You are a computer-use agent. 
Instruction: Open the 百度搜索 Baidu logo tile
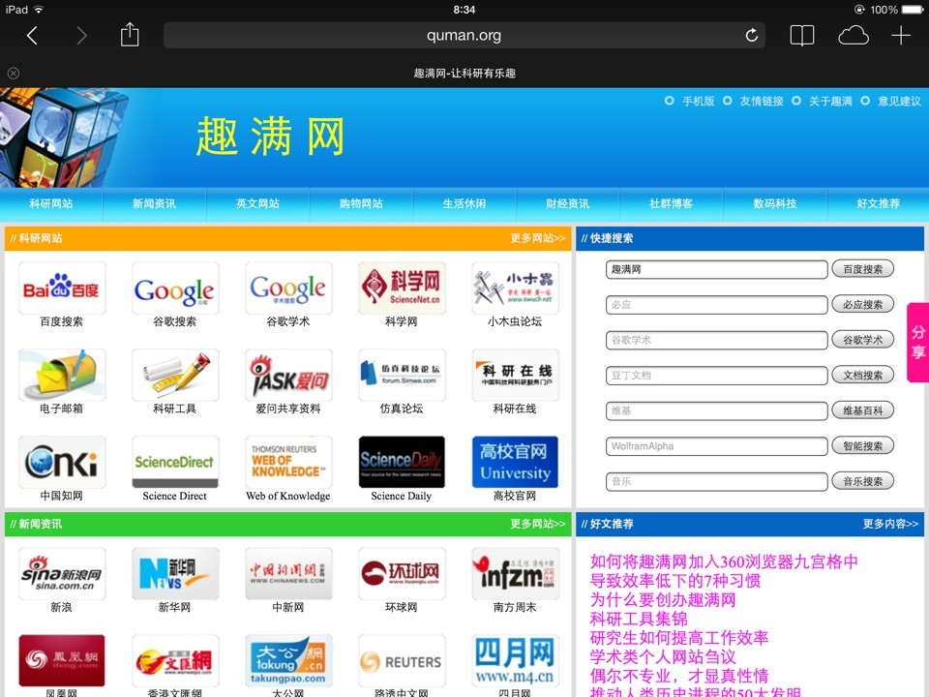coord(62,288)
